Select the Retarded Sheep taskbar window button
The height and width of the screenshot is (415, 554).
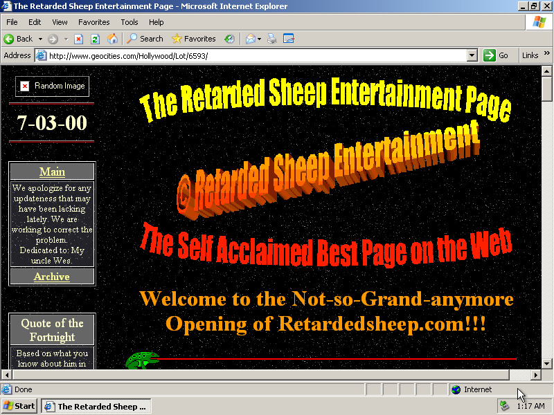tap(96, 407)
